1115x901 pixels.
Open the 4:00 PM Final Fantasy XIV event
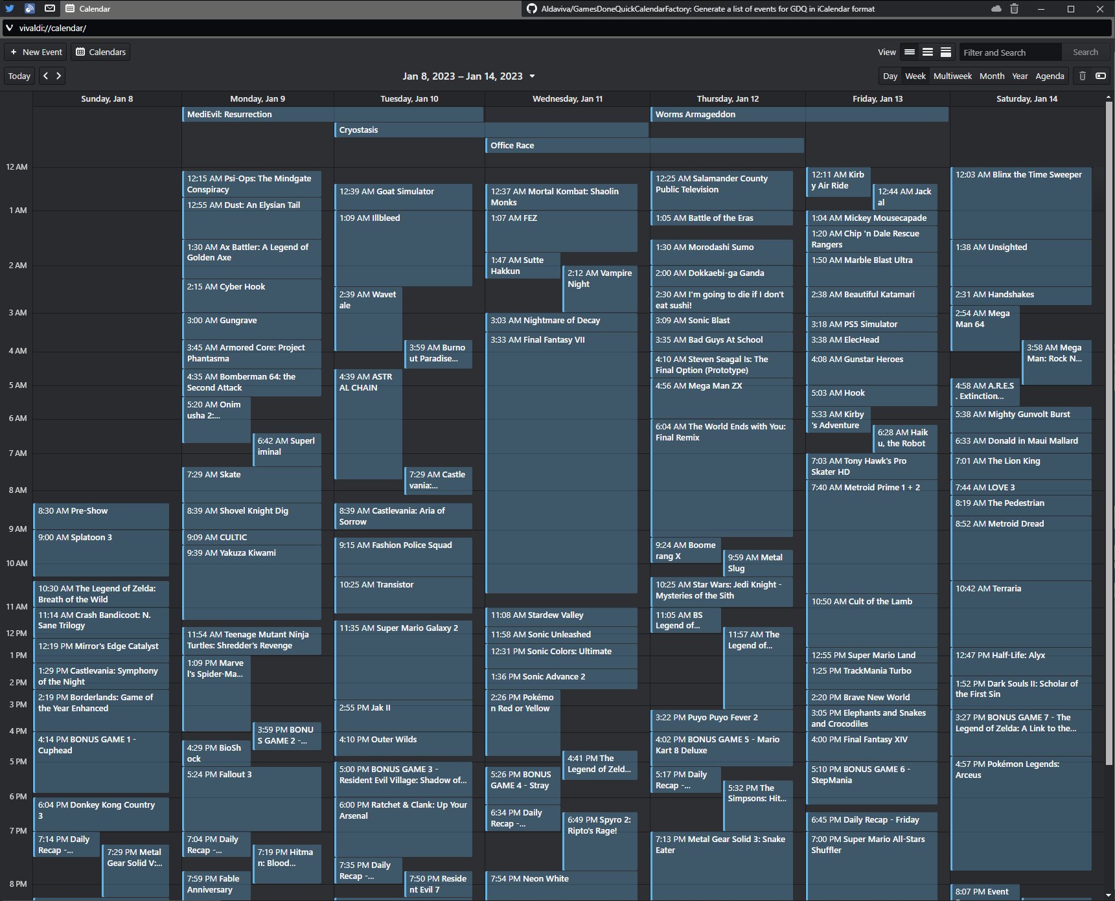click(872, 747)
